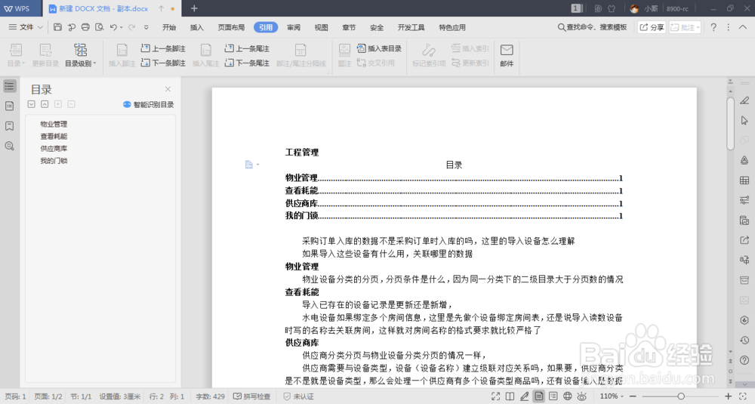
Task: Click the table icon in right sidebar
Action: coord(744,180)
